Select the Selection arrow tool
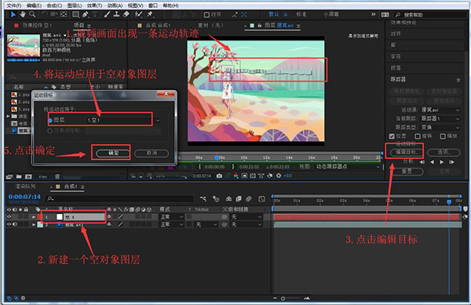Screen dimensions: 471x305 13,14
